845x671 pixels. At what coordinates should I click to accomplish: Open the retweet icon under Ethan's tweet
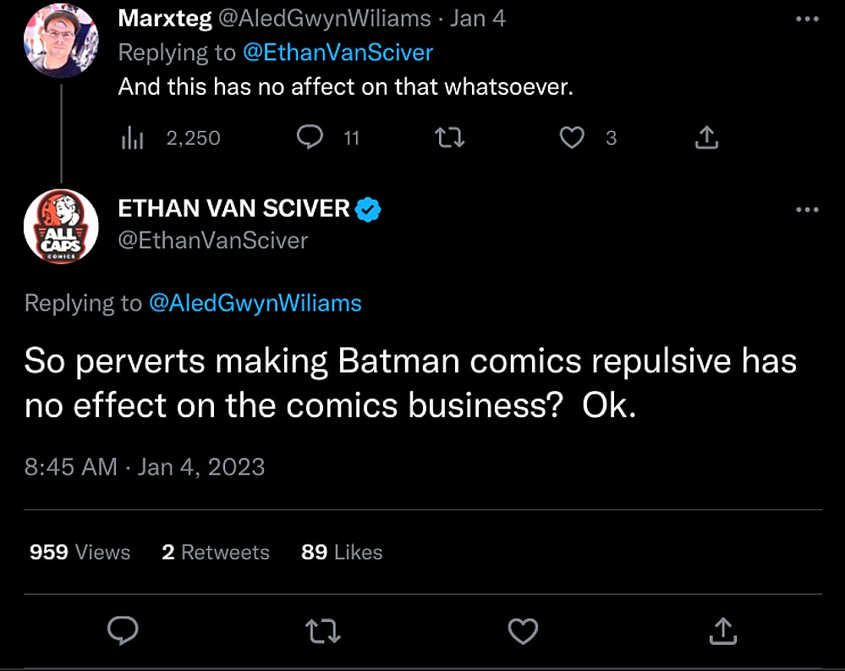(322, 630)
